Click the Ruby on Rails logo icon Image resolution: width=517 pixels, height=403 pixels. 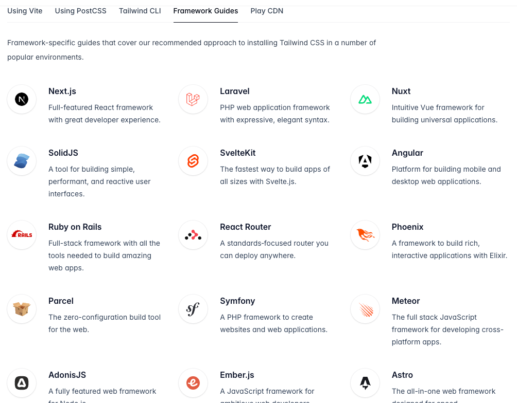[22, 234]
